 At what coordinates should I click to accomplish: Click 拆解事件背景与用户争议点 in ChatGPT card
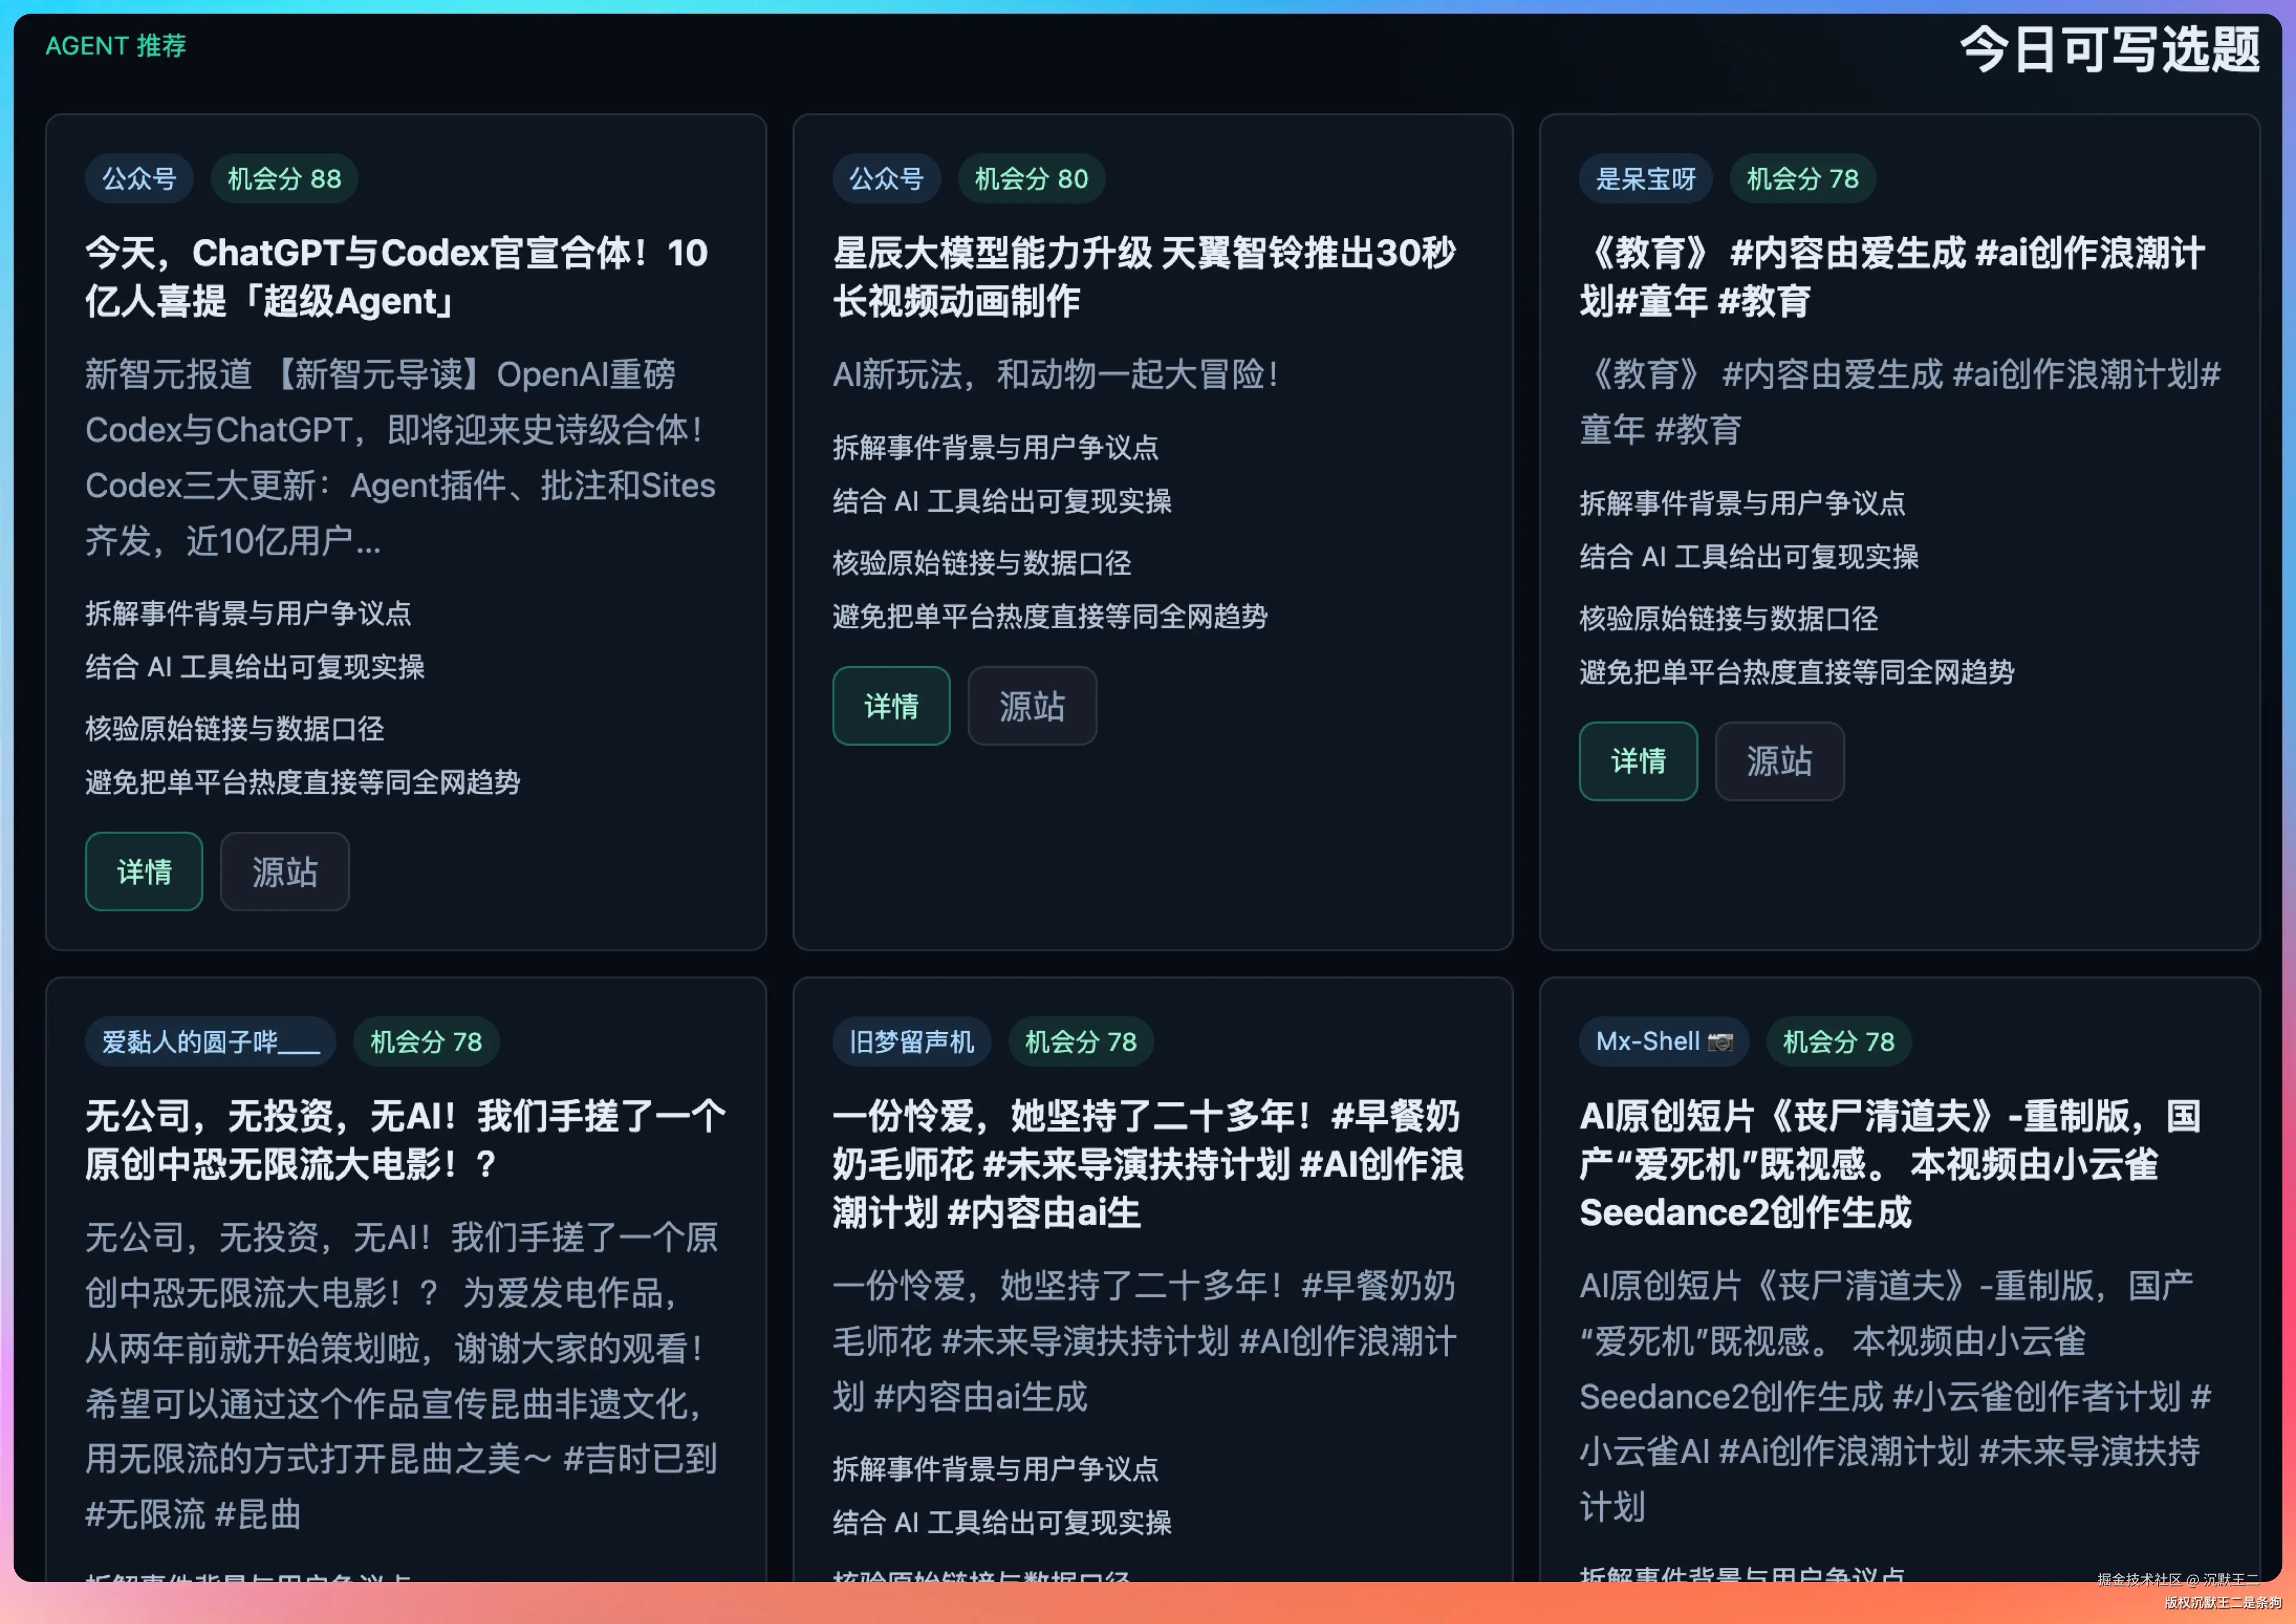click(x=248, y=613)
